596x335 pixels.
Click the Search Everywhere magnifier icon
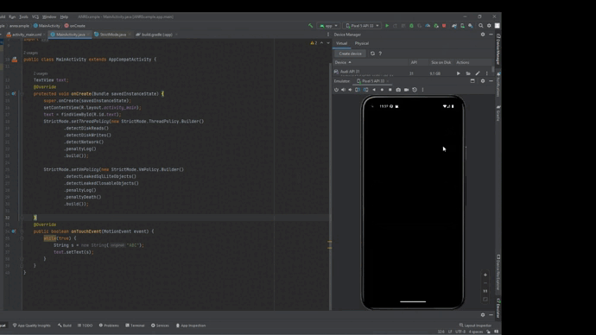coord(481,26)
